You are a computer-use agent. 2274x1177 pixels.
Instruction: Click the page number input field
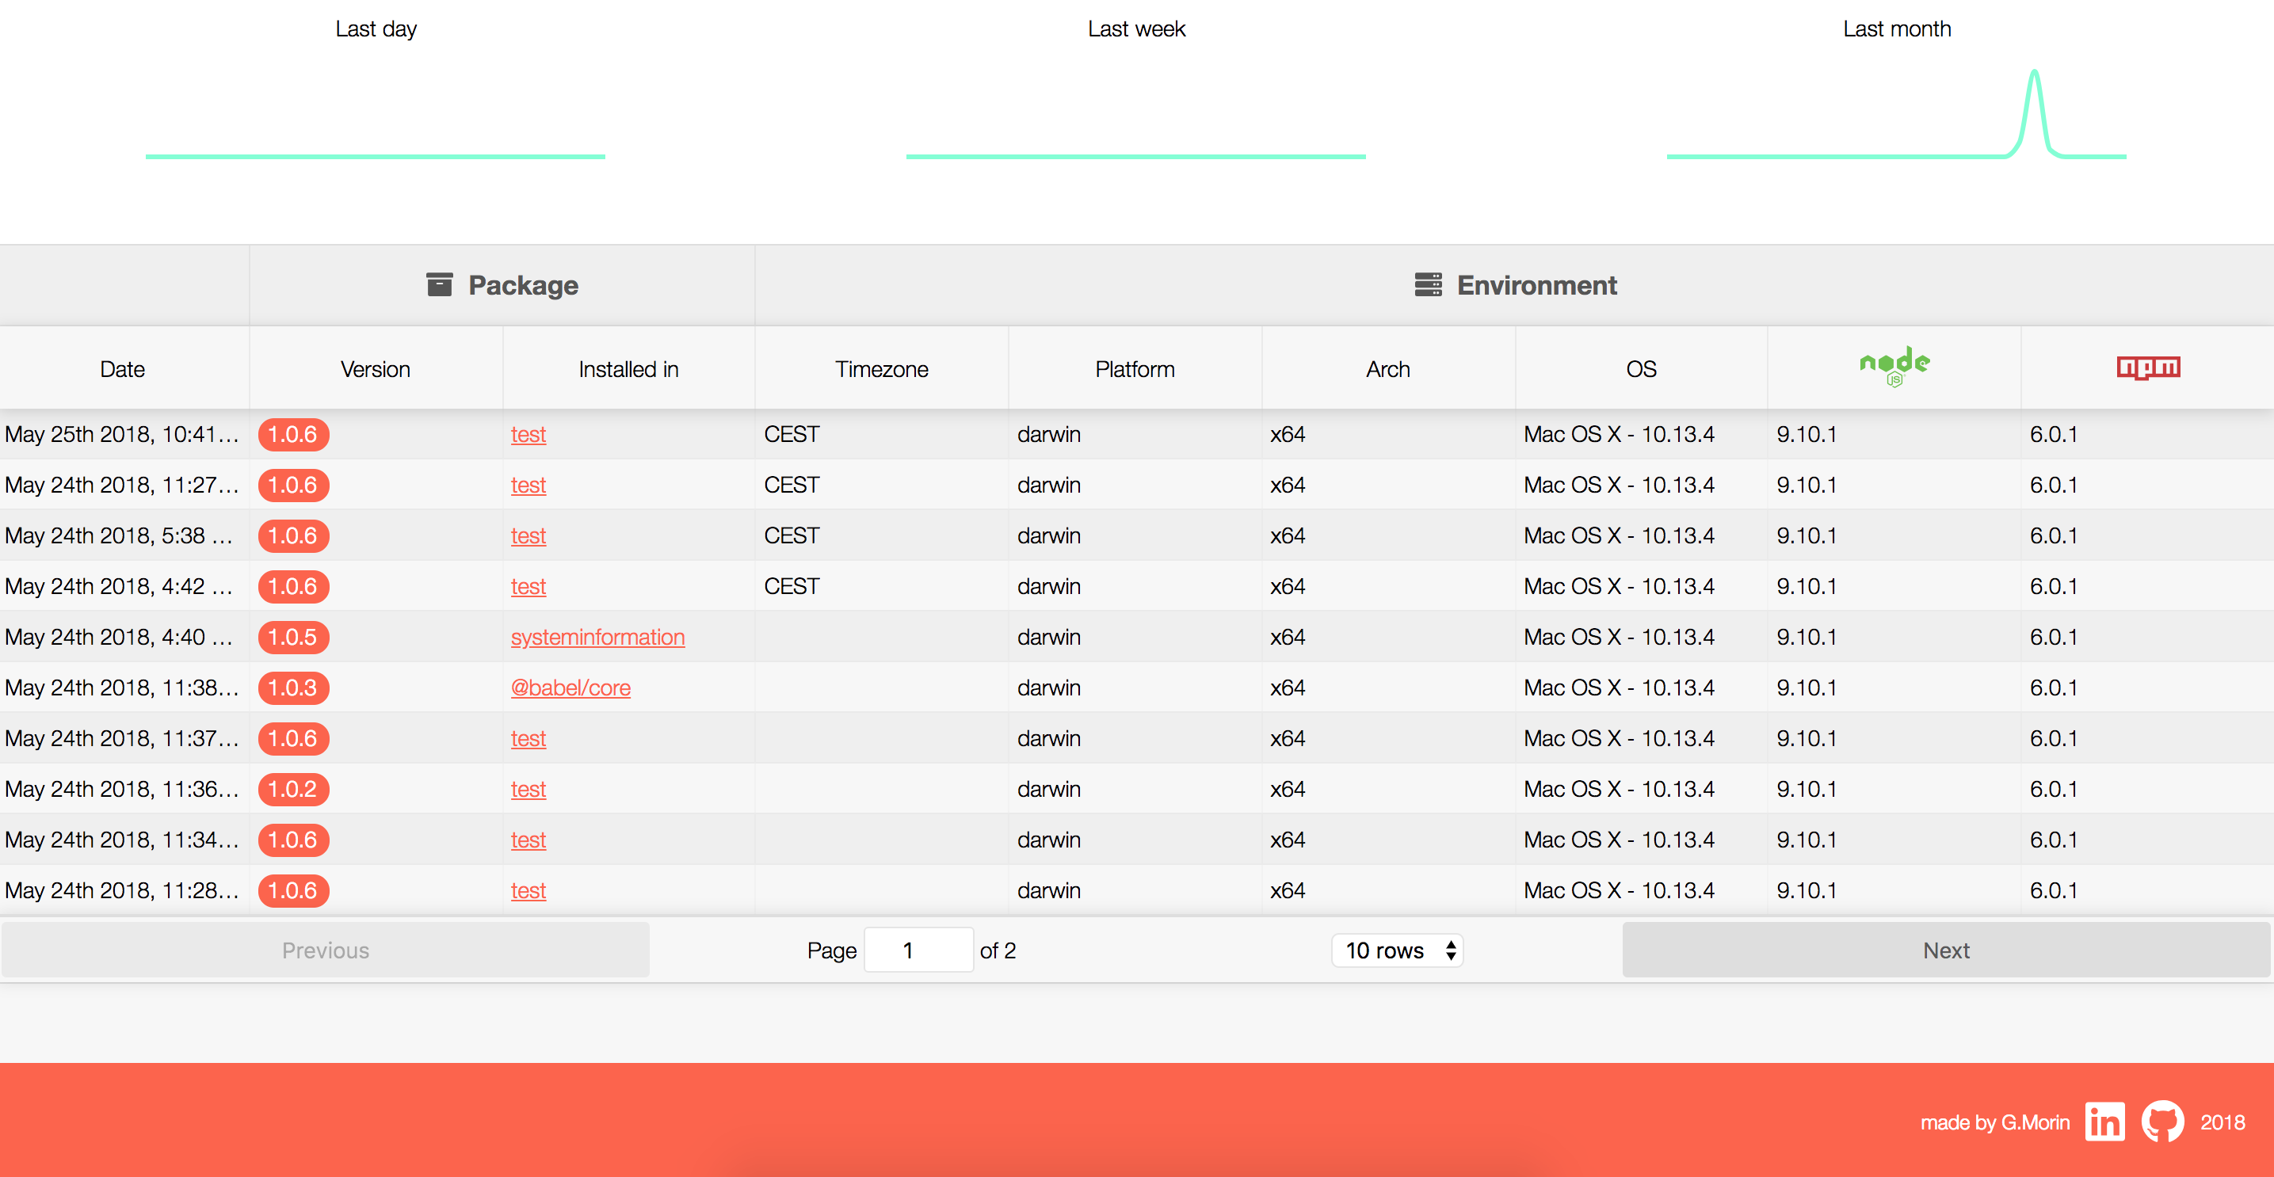coord(918,950)
